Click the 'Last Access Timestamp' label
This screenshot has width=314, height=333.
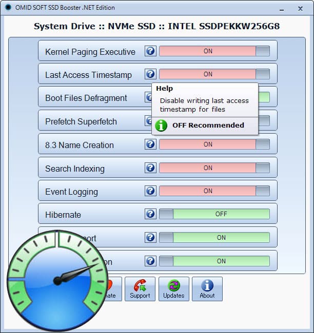click(88, 75)
